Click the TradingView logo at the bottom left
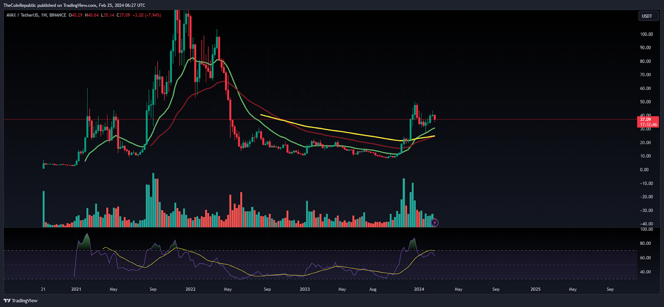The image size is (664, 307). coord(21,301)
